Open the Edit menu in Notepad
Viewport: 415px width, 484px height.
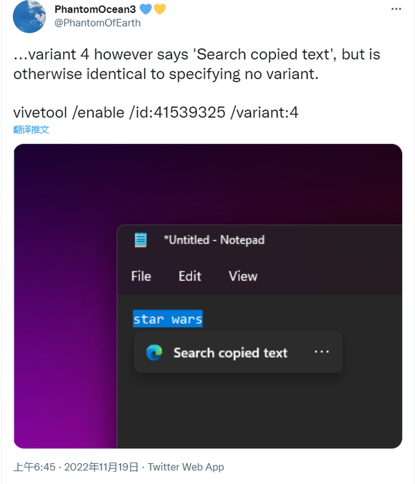coord(190,276)
